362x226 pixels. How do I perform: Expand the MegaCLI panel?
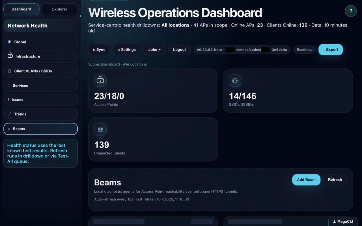(x=343, y=221)
